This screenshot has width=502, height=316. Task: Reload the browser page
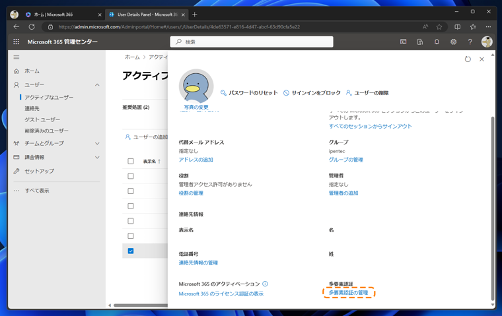point(32,27)
